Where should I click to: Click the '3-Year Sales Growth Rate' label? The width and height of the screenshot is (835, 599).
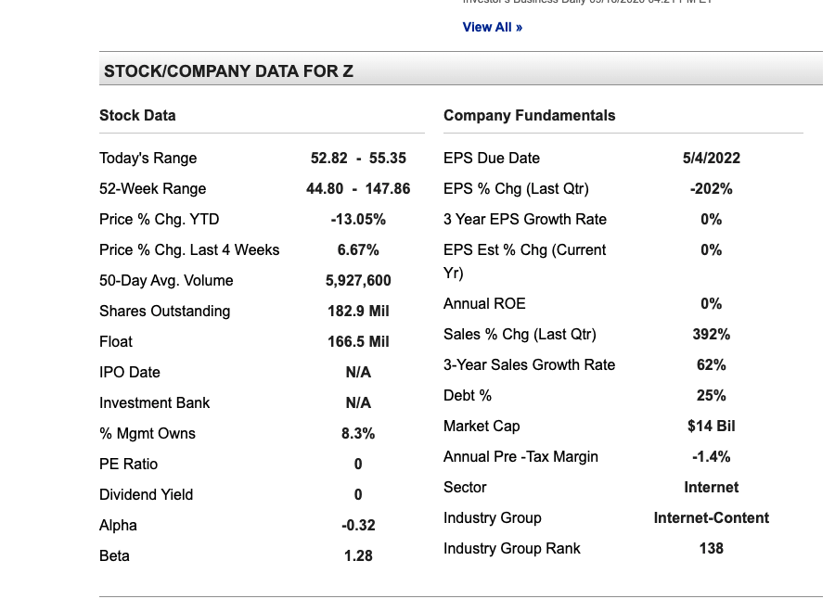click(530, 364)
